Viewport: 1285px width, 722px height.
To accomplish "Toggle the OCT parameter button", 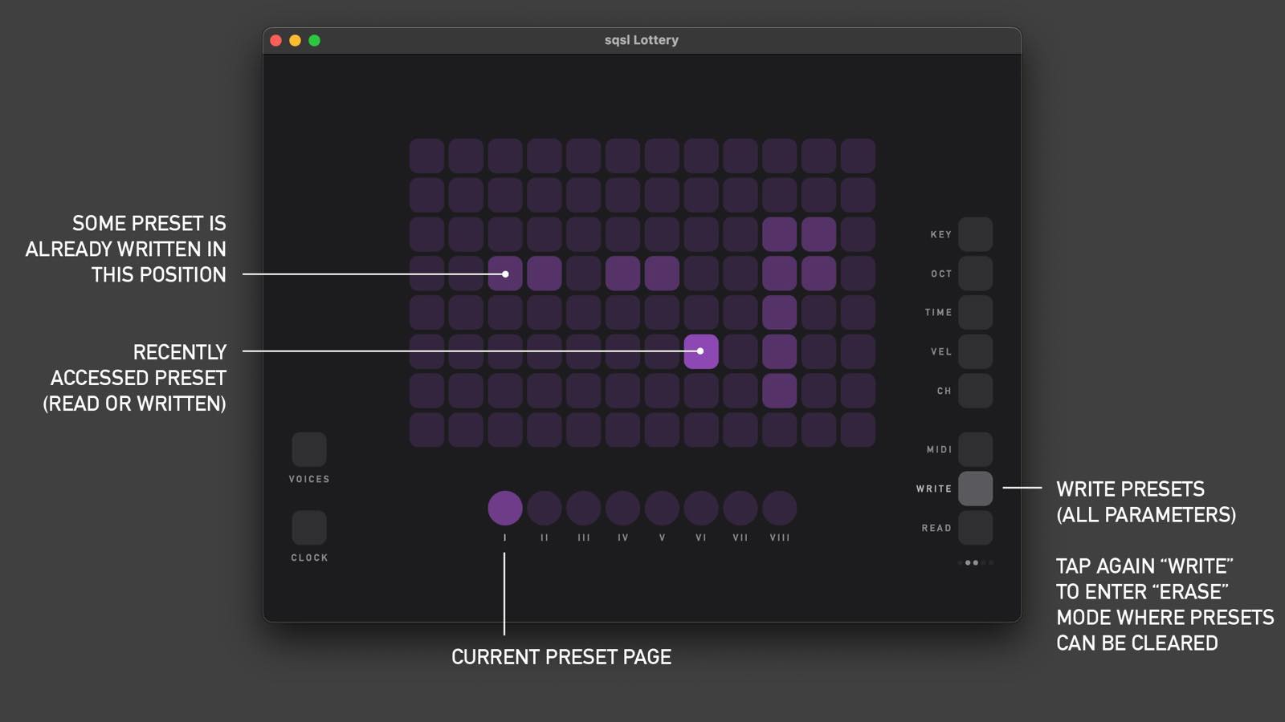I will [975, 274].
